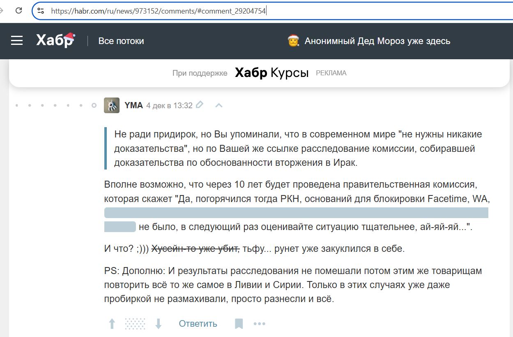Reveal the blurred spoiler text in the comment
This screenshot has width=513, height=337.
pyautogui.click(x=296, y=213)
